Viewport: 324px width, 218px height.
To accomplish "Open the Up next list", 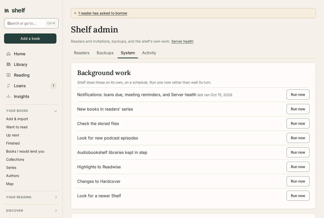I will (13, 135).
